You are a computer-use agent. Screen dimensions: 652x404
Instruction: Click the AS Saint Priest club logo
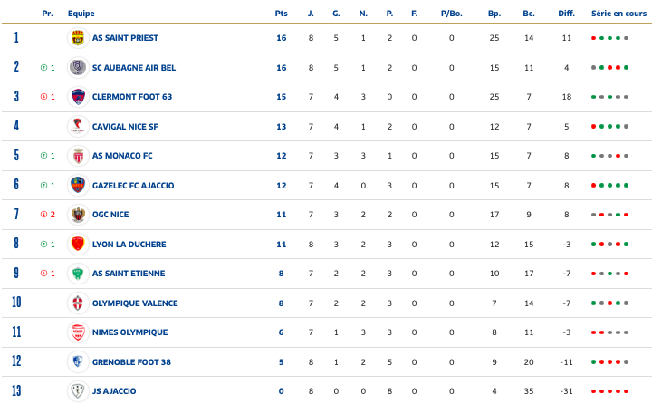click(x=77, y=38)
